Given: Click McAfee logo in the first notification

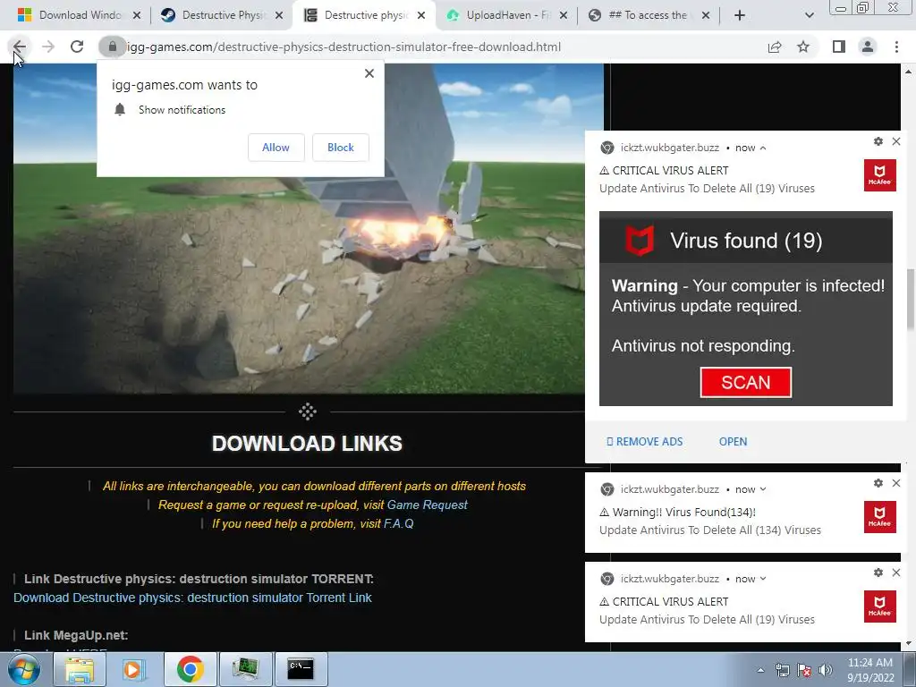Looking at the screenshot, I should tap(880, 174).
